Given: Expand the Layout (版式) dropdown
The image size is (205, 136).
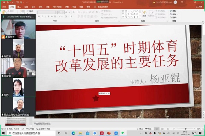Looking at the screenshot, I should click(x=30, y=11).
